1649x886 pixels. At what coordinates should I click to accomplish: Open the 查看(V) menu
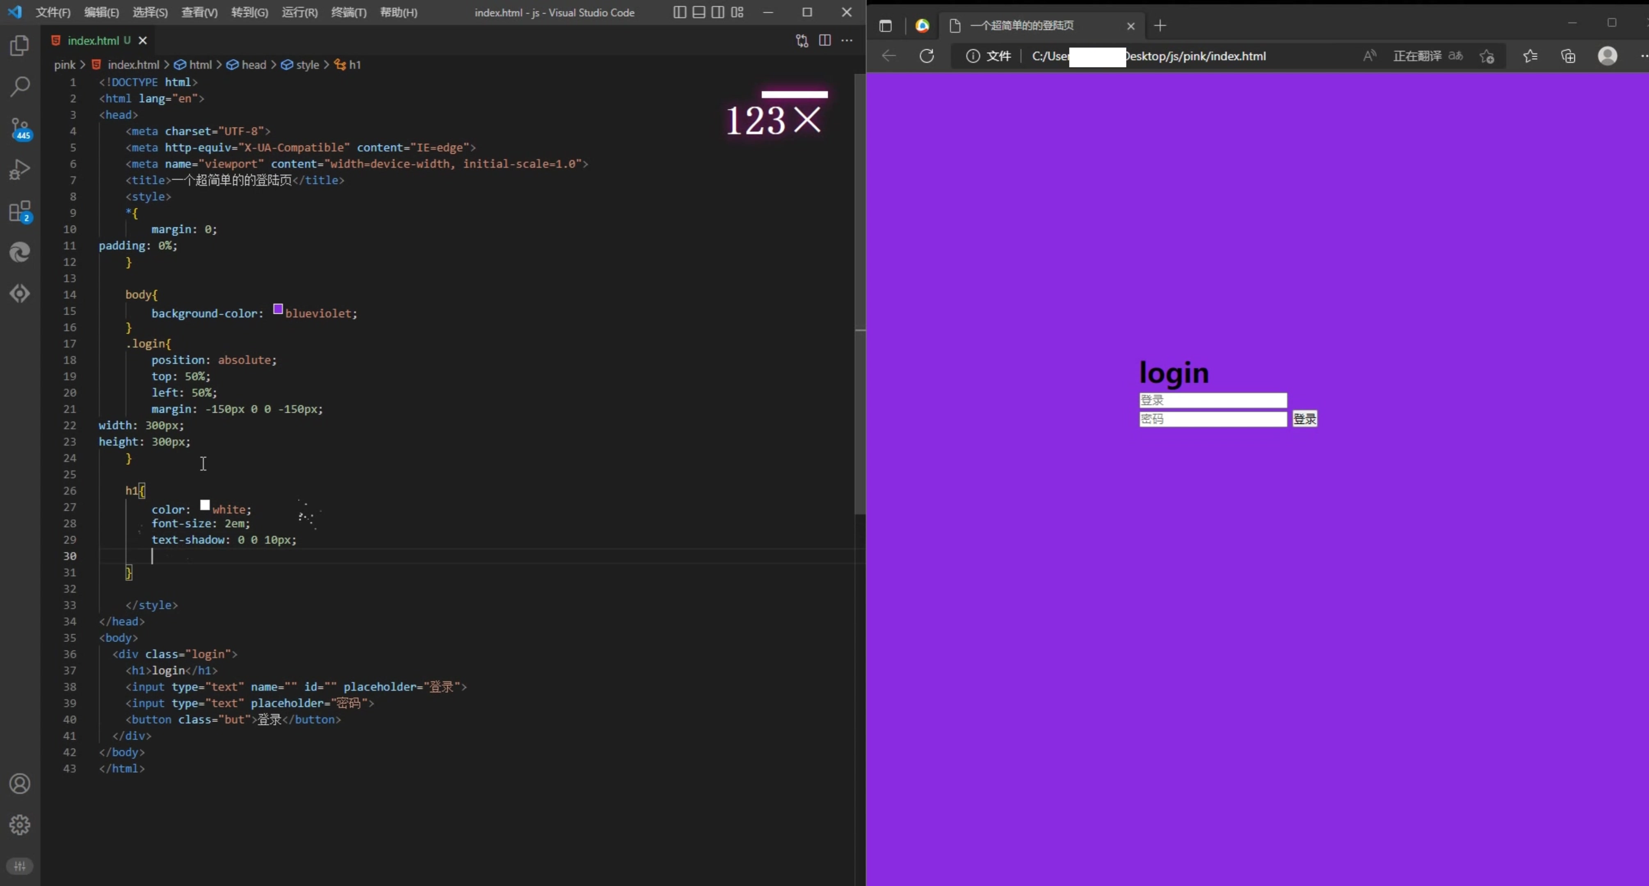(199, 12)
